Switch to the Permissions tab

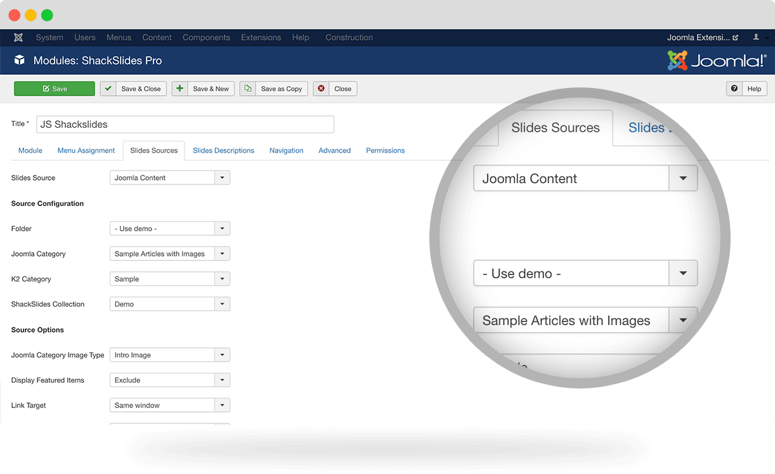point(385,150)
